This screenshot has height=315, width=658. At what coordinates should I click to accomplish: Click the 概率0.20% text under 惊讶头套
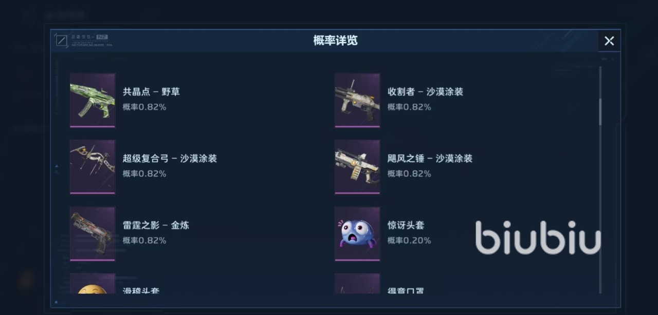coord(409,240)
